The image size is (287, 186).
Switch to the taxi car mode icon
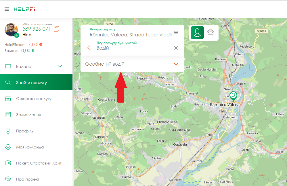point(211,33)
